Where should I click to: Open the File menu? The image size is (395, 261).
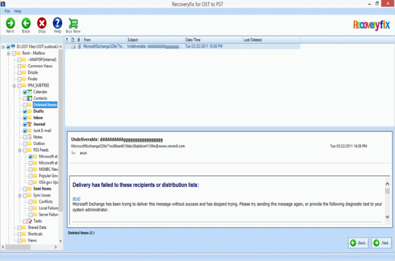pyautogui.click(x=7, y=11)
